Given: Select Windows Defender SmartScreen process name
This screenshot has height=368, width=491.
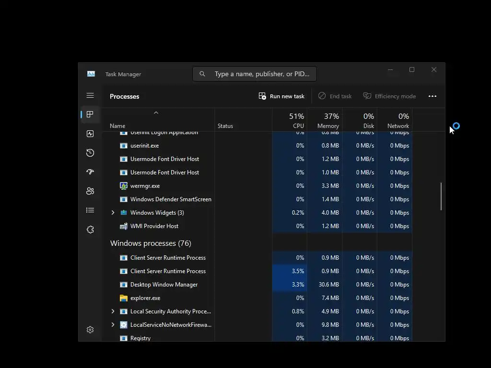Looking at the screenshot, I should (171, 199).
